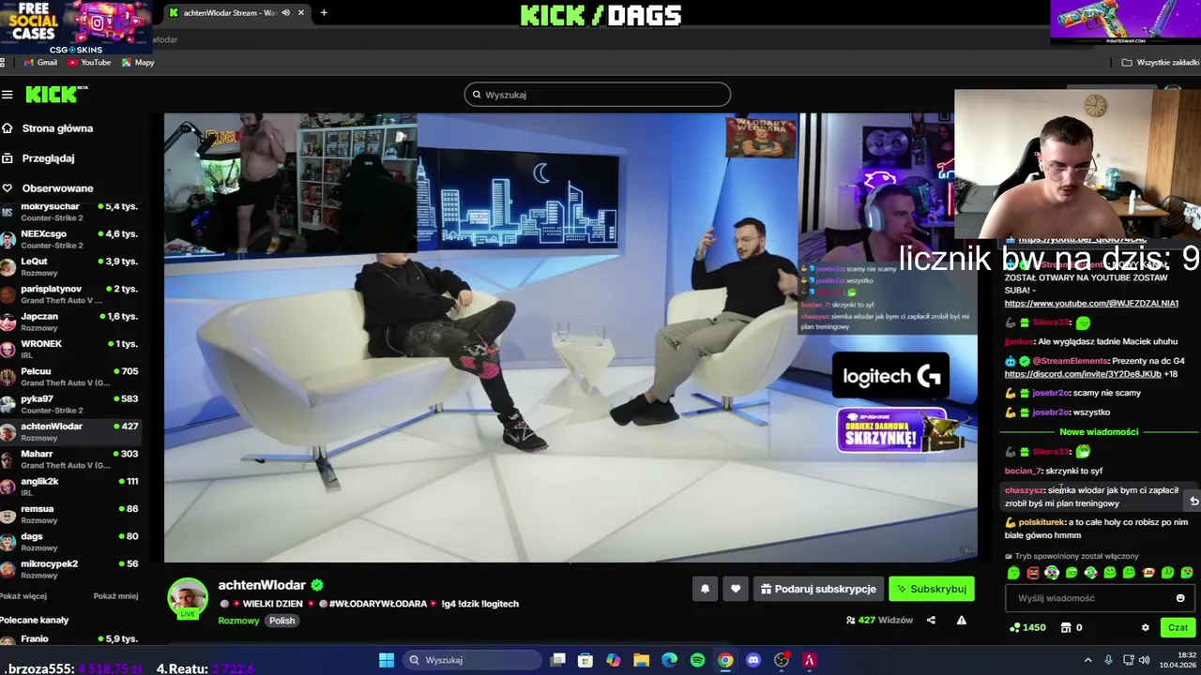This screenshot has height=675, width=1201.
Task: Send message with Czat button
Action: pos(1178,627)
